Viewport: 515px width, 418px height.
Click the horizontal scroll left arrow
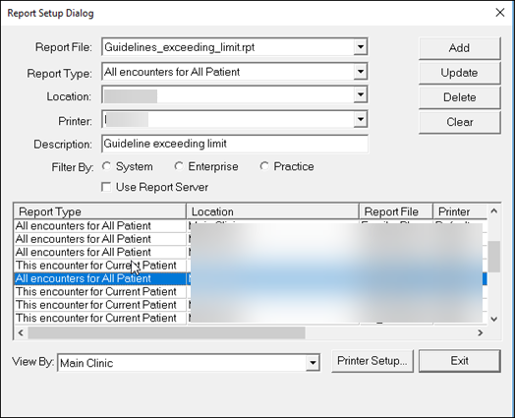point(21,332)
